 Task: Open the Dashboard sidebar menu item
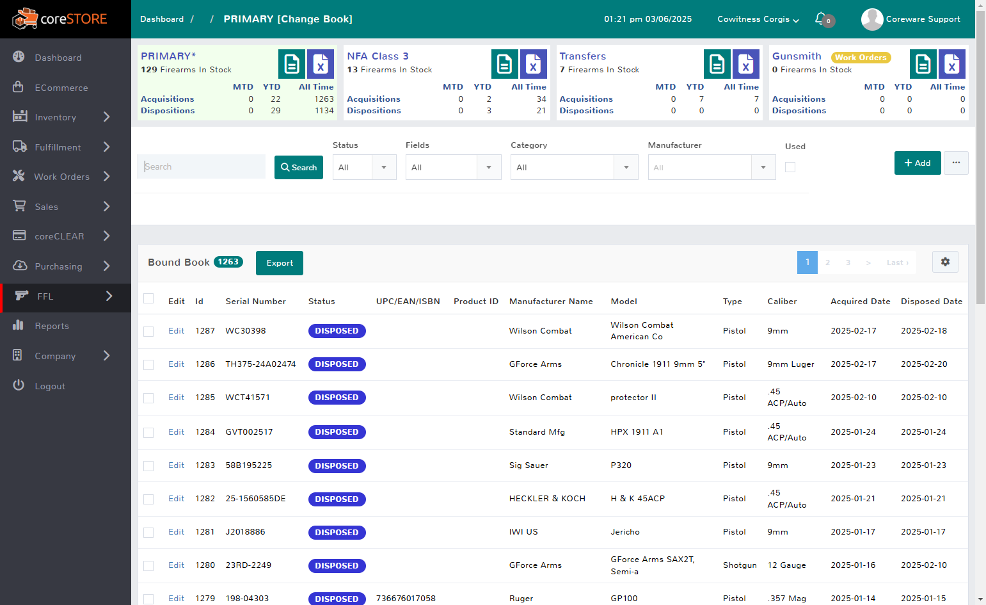coord(65,57)
